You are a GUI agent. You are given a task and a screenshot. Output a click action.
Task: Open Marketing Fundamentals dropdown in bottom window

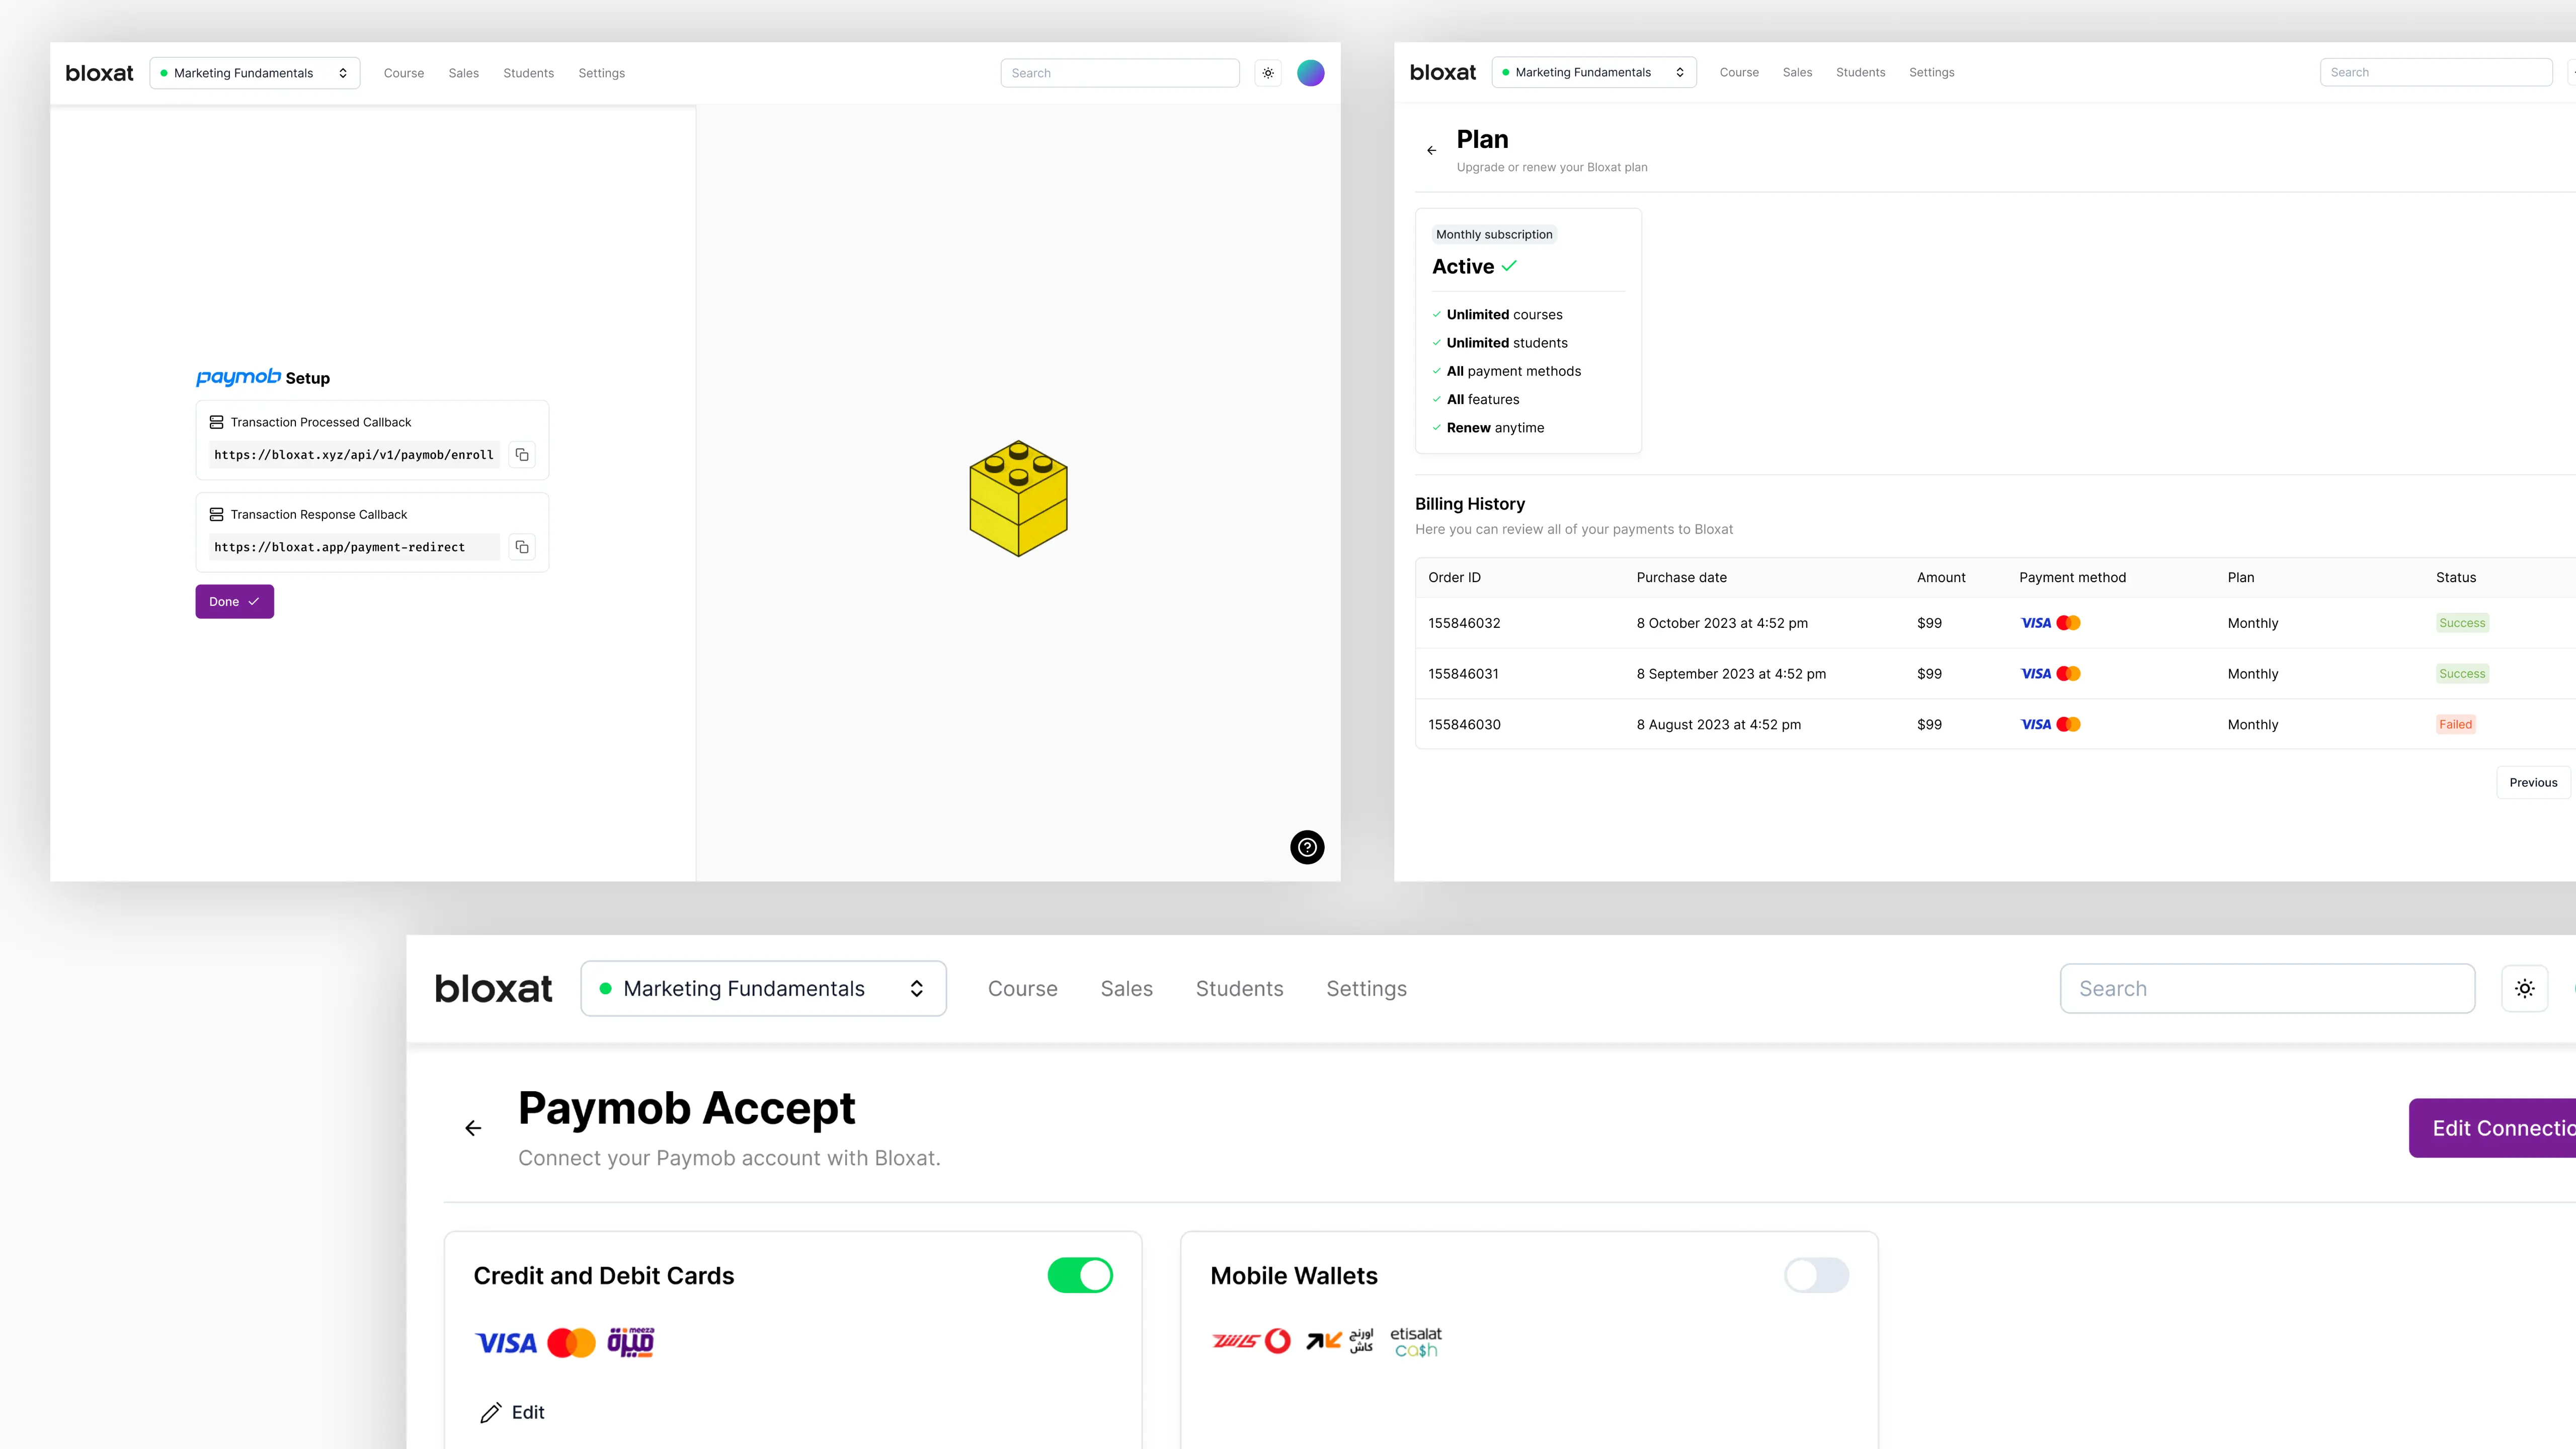pyautogui.click(x=763, y=988)
